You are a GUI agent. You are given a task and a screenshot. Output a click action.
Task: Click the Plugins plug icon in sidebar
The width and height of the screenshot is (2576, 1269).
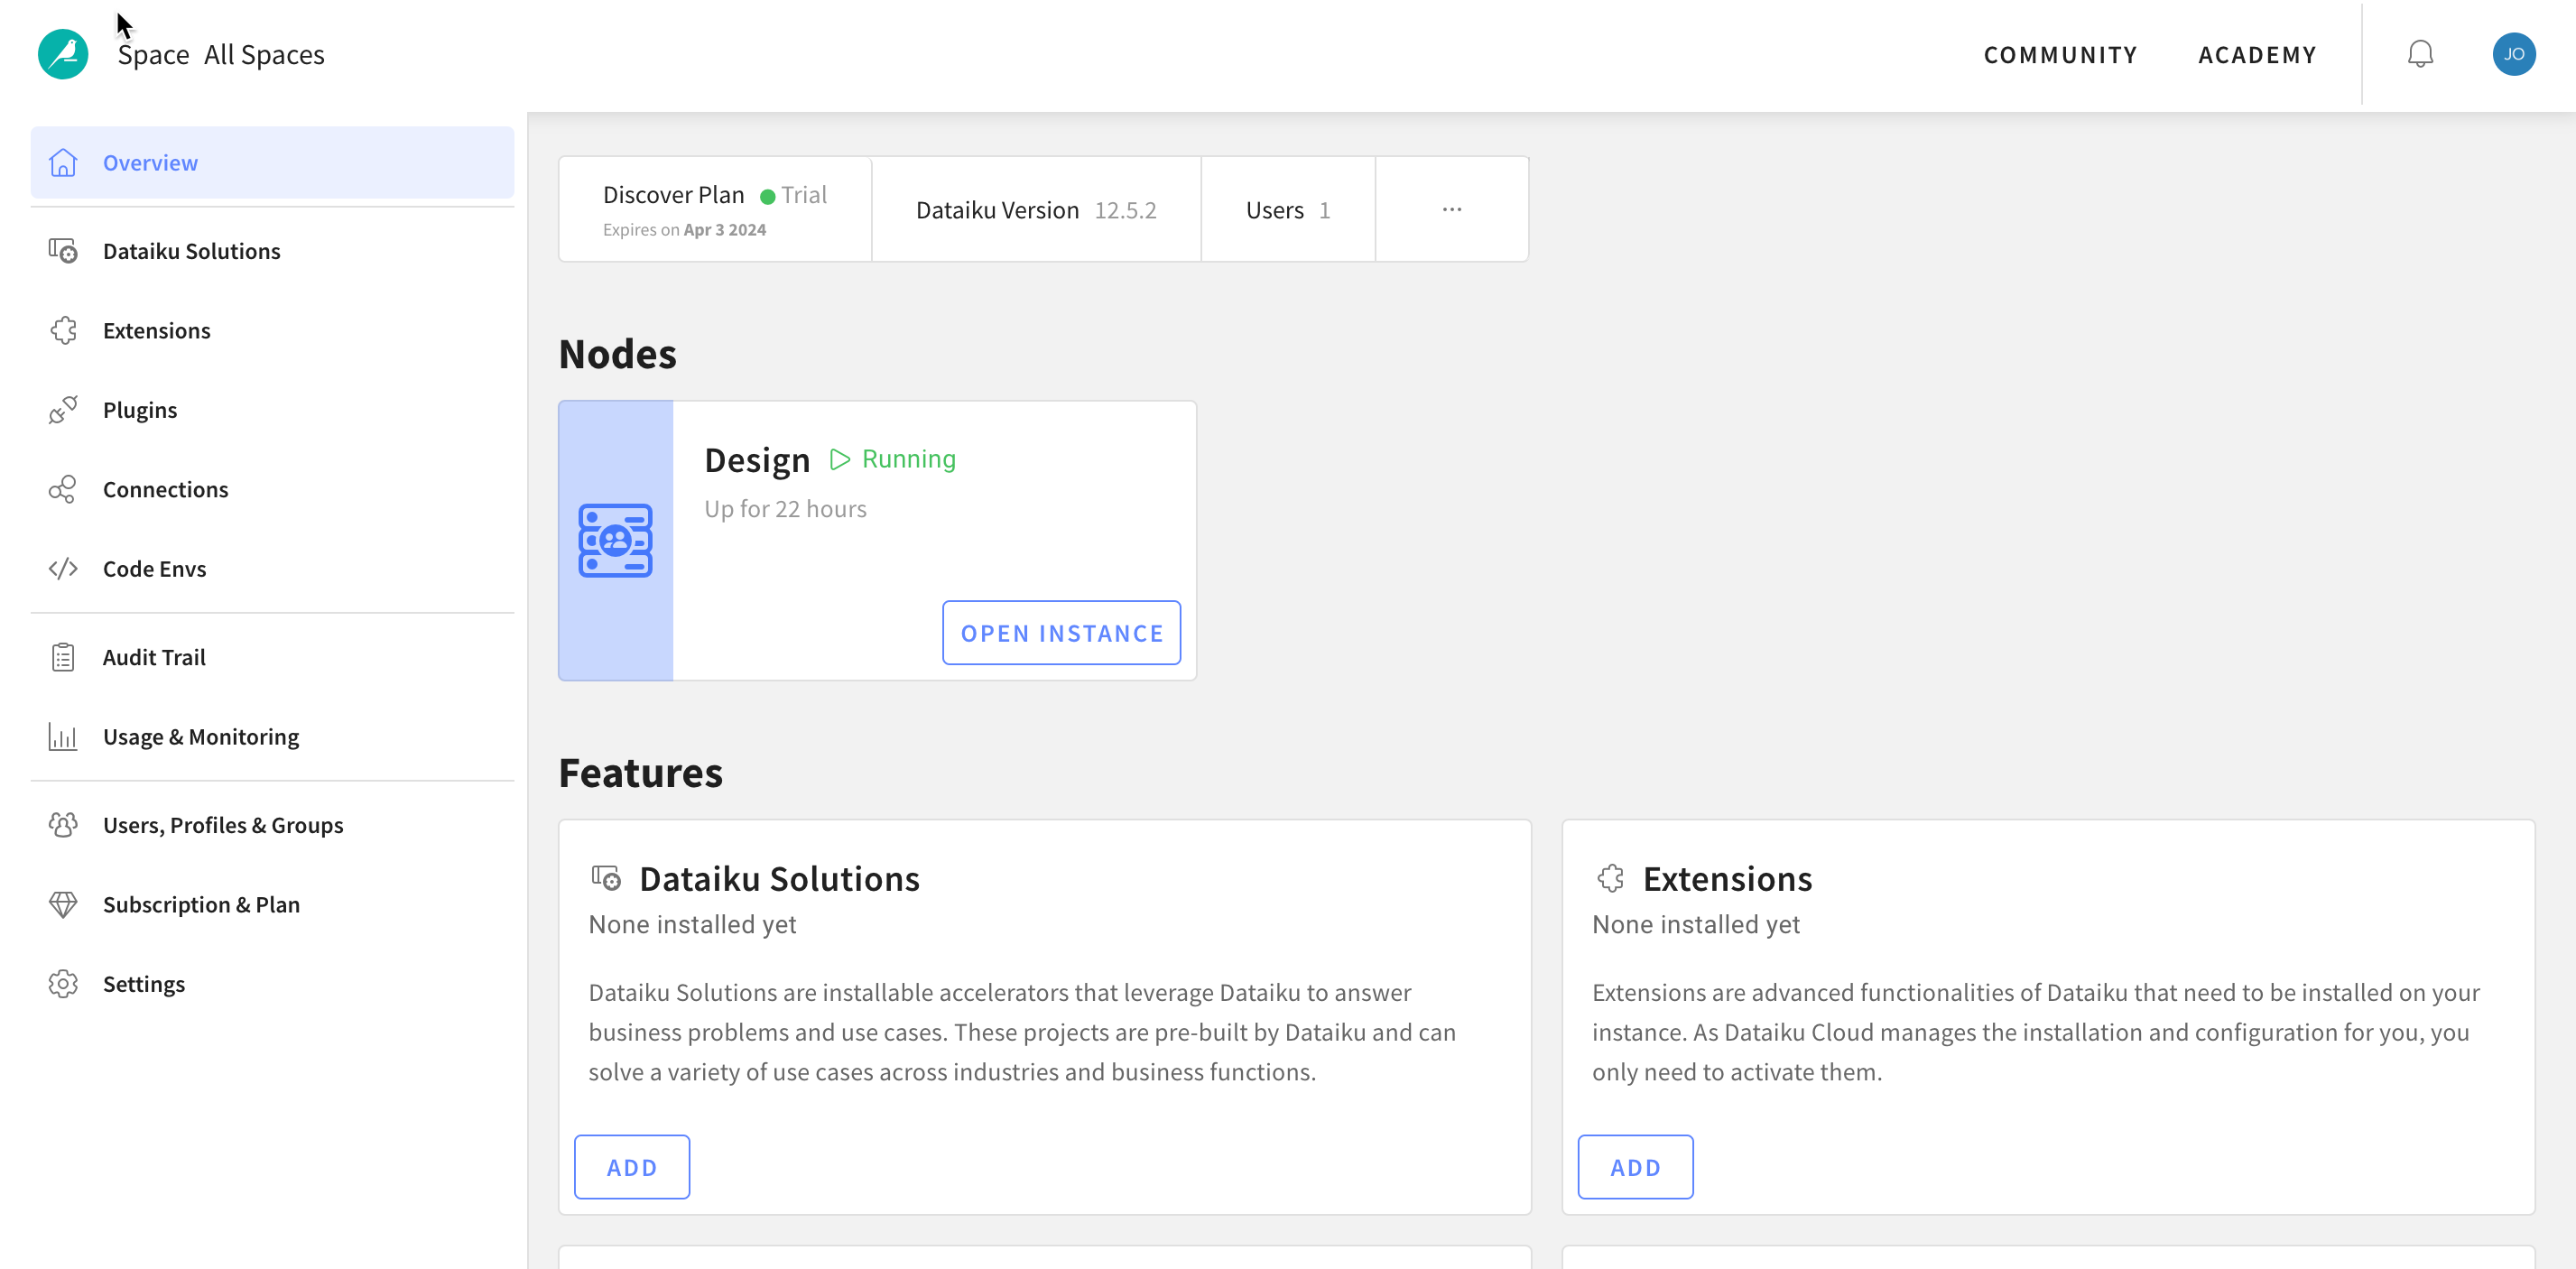(62, 410)
